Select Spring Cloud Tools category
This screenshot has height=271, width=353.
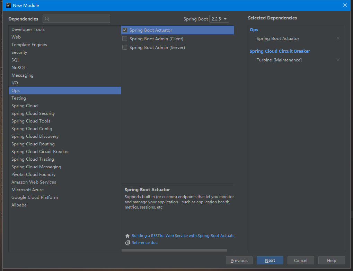click(x=65, y=121)
